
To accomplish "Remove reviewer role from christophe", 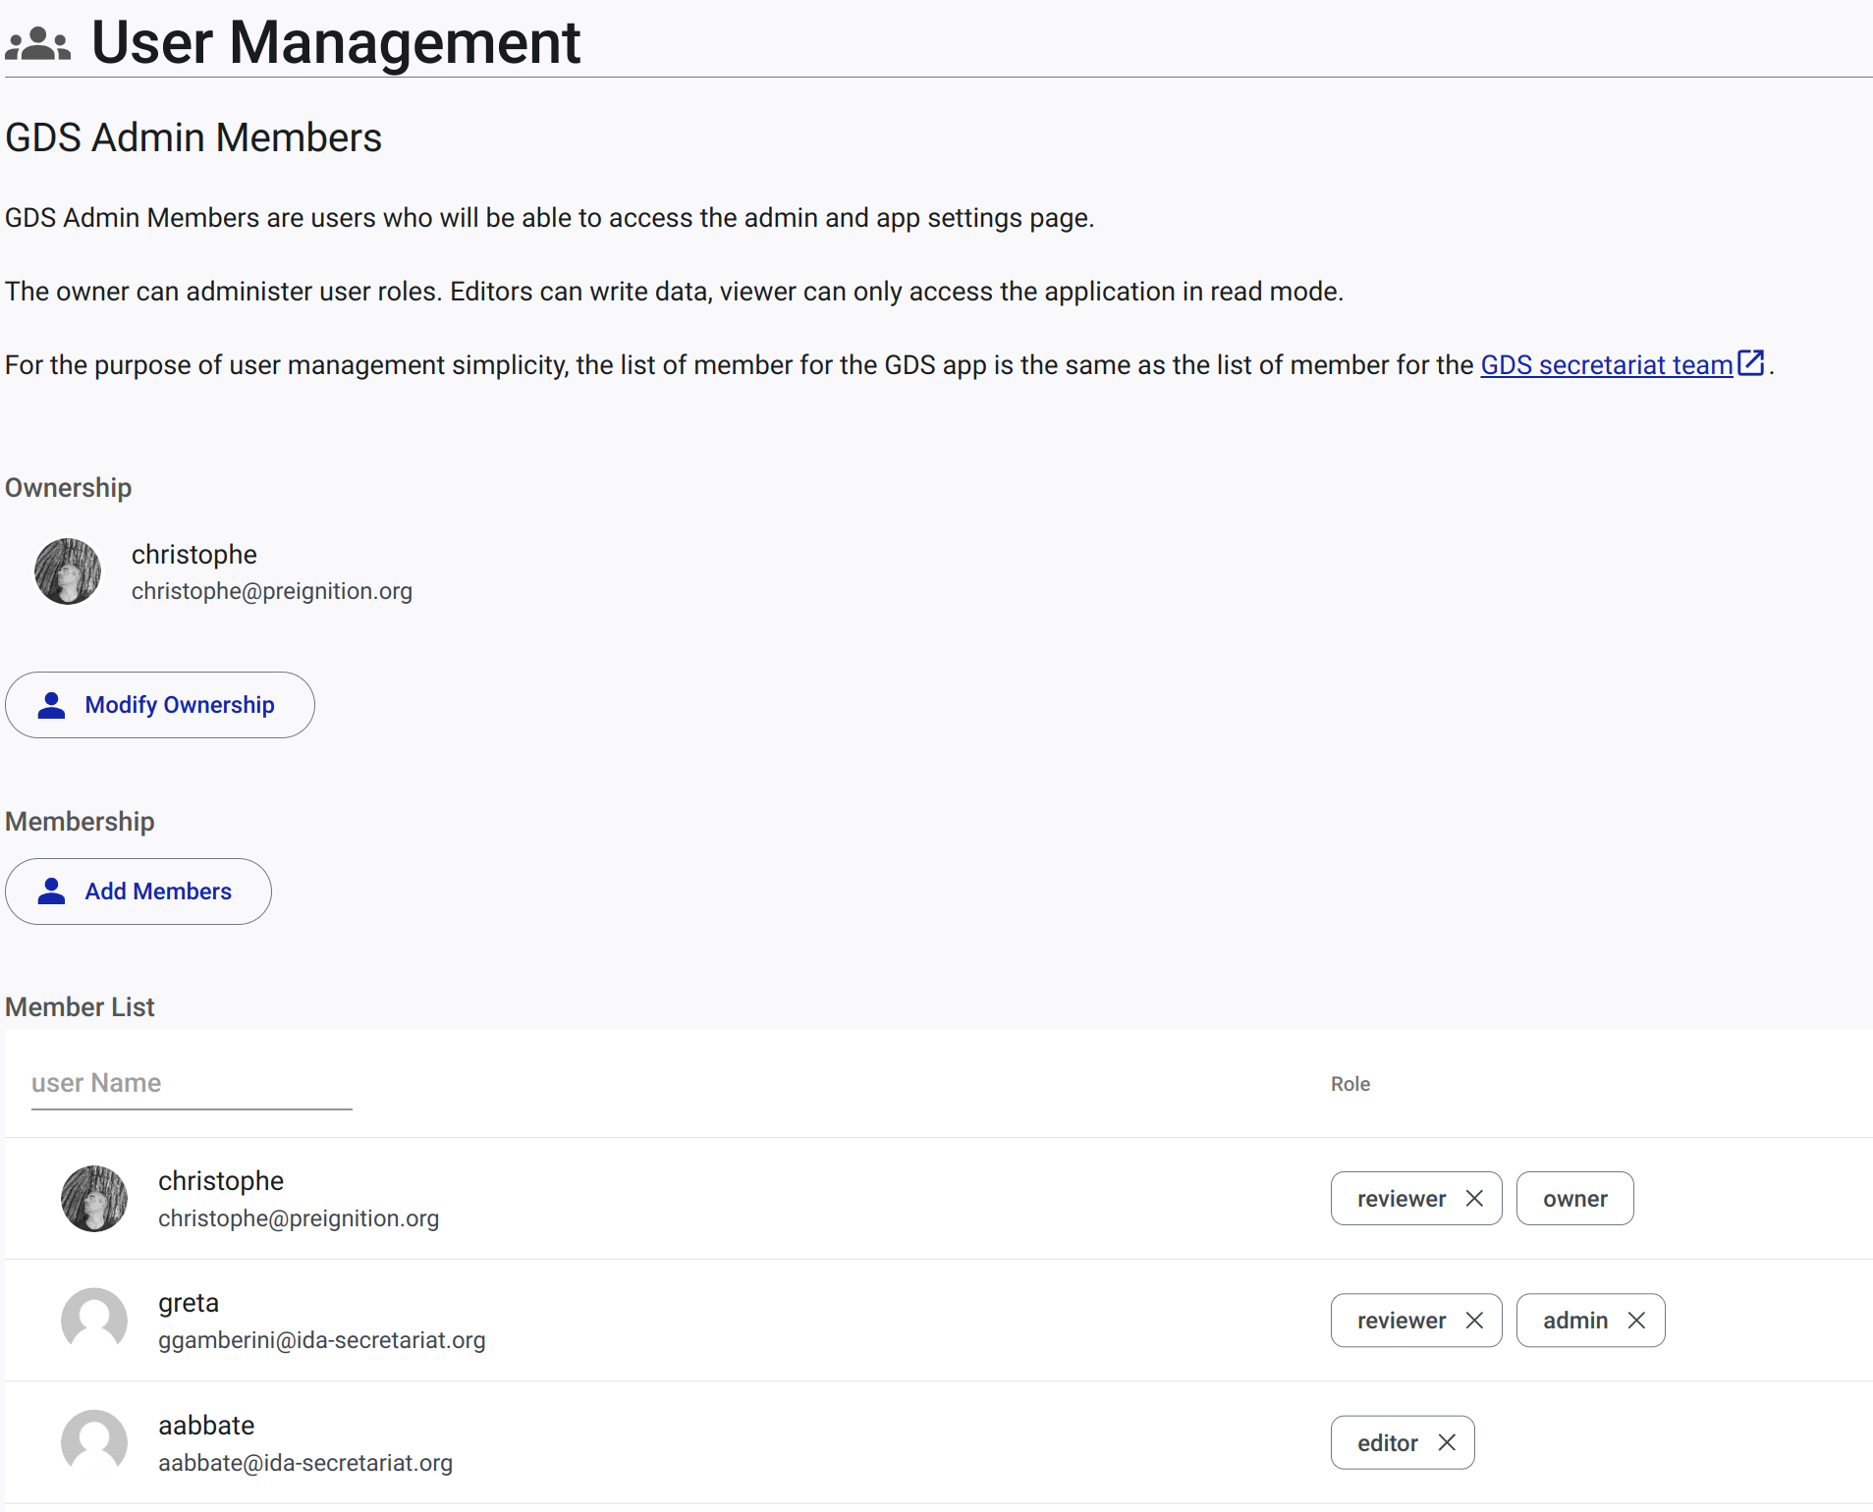I will pyautogui.click(x=1474, y=1199).
